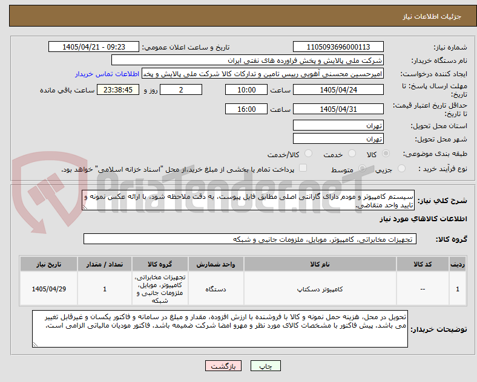The height and width of the screenshot is (382, 477).
Task: Toggle the اسناد خزانه اسلامی payment checkbox
Action: tap(303, 168)
